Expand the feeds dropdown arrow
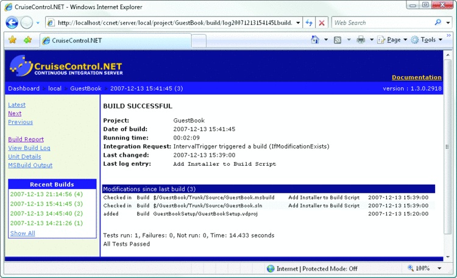This screenshot has width=457, height=278. point(349,40)
